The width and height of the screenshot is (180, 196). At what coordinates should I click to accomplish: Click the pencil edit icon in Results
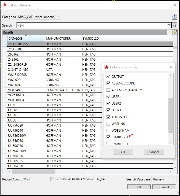click(175, 32)
